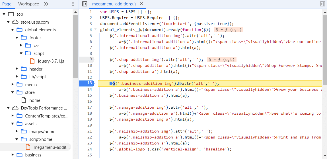Viewport: 327px width, 159px height.
Task: Set a breakpoint on line number 10
Action: (x=90, y=65)
